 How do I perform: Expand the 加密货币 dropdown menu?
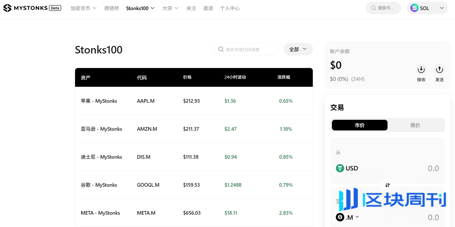83,8
